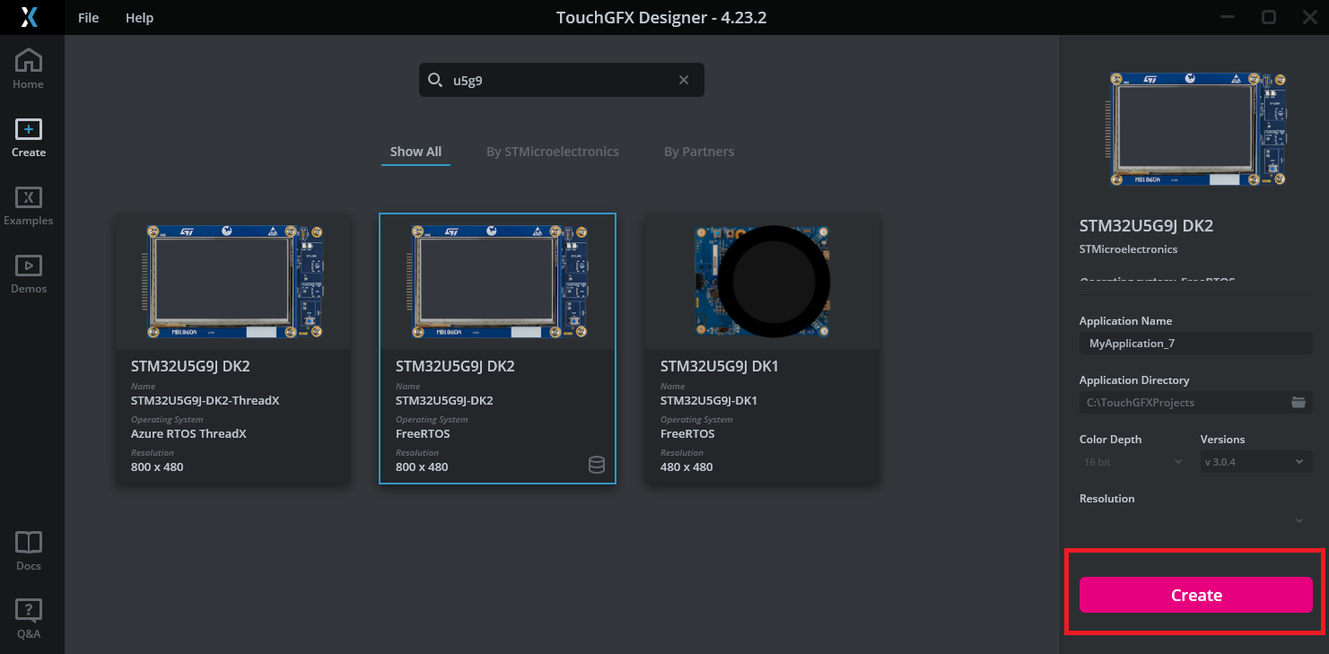Select the STM32U5G9J DK1 board card
1329x654 pixels.
(x=762, y=348)
